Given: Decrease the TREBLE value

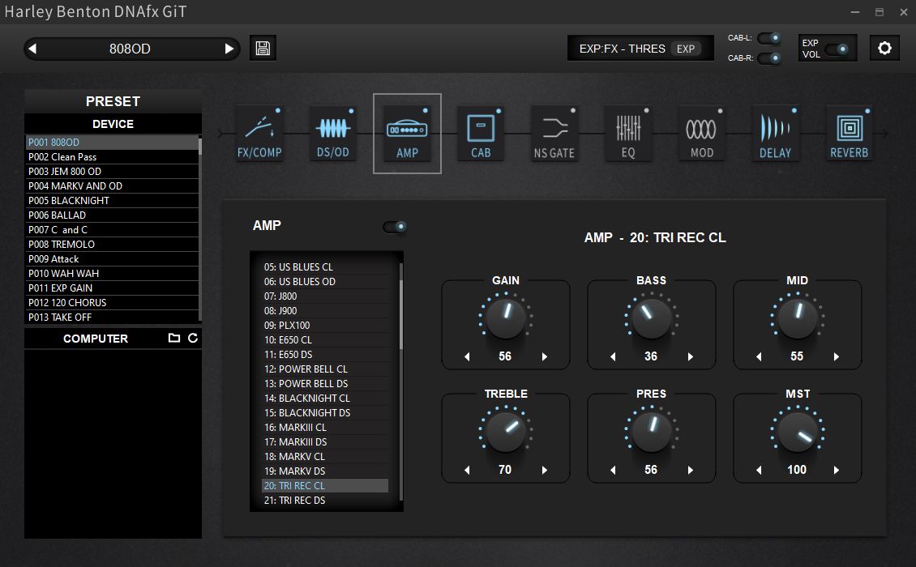Looking at the screenshot, I should tap(468, 470).
